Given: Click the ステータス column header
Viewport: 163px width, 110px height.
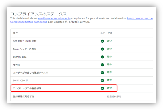Looking at the screenshot, I should (106, 33).
